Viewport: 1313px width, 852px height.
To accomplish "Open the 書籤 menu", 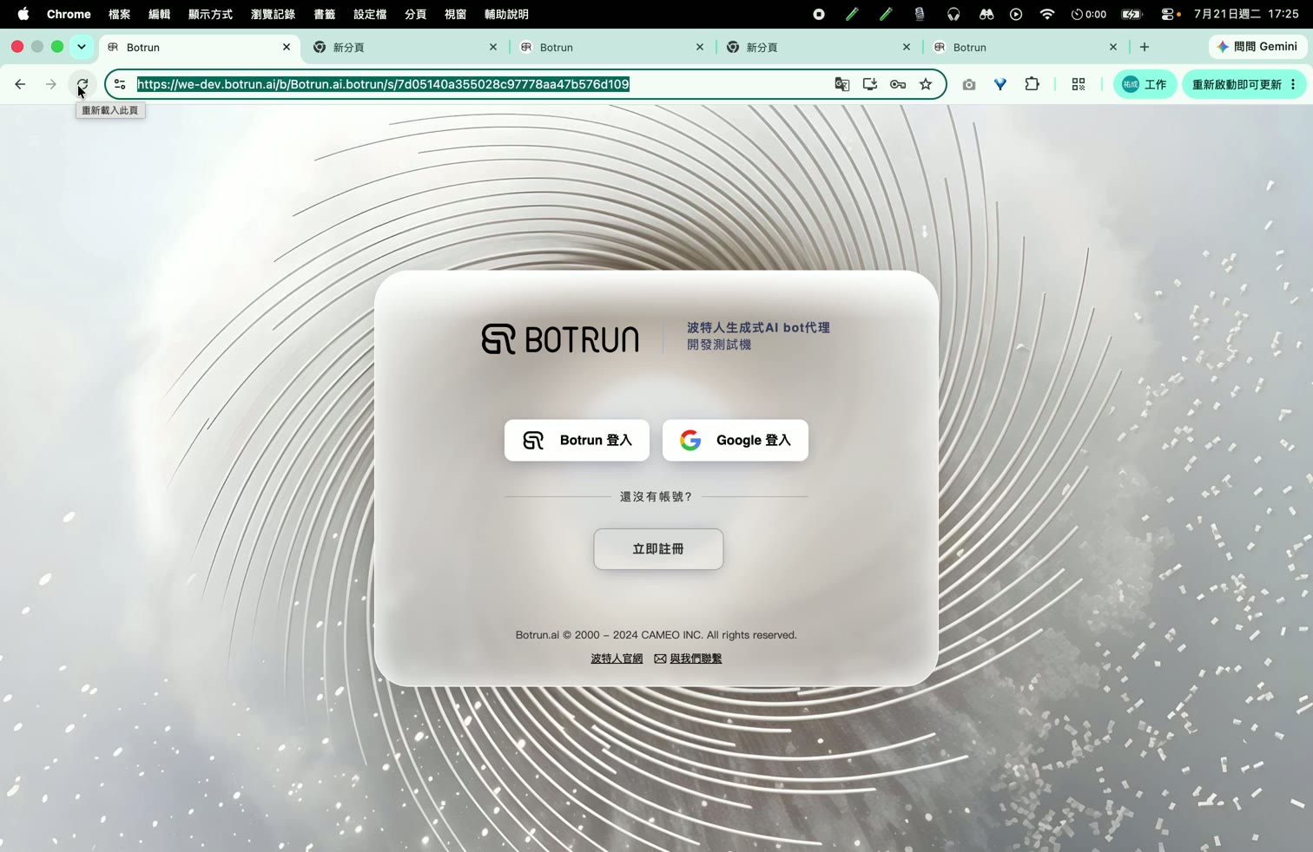I will [x=324, y=14].
